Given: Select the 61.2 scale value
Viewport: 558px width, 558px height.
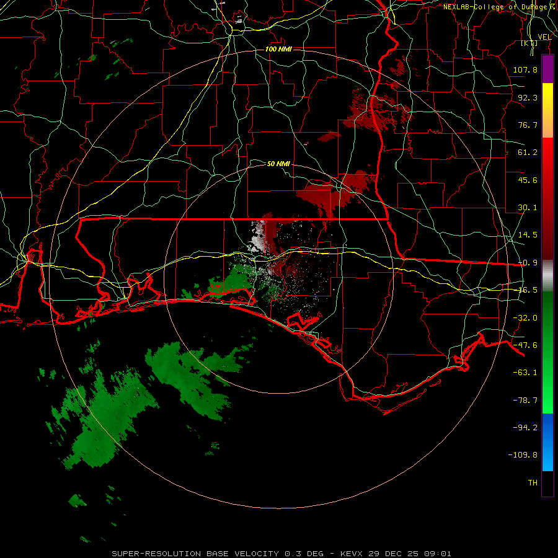Looking at the screenshot, I should click(528, 153).
